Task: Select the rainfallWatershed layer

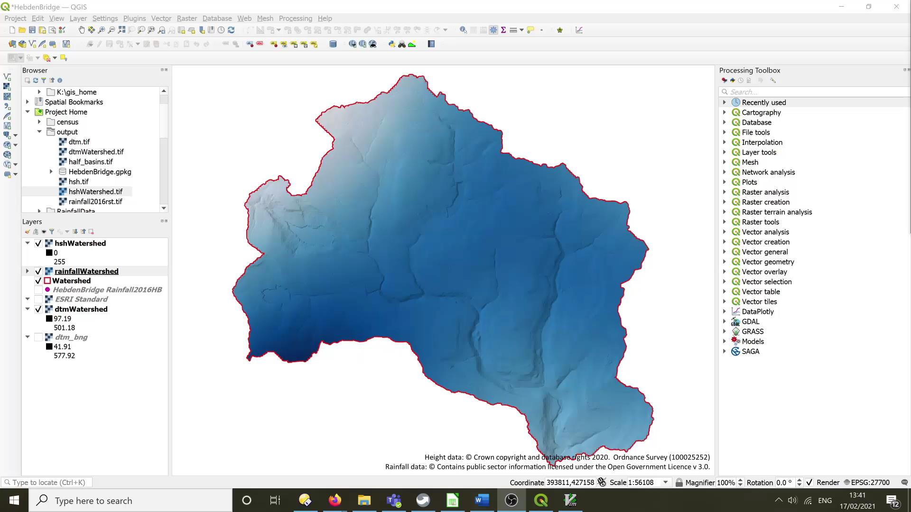Action: pyautogui.click(x=86, y=271)
